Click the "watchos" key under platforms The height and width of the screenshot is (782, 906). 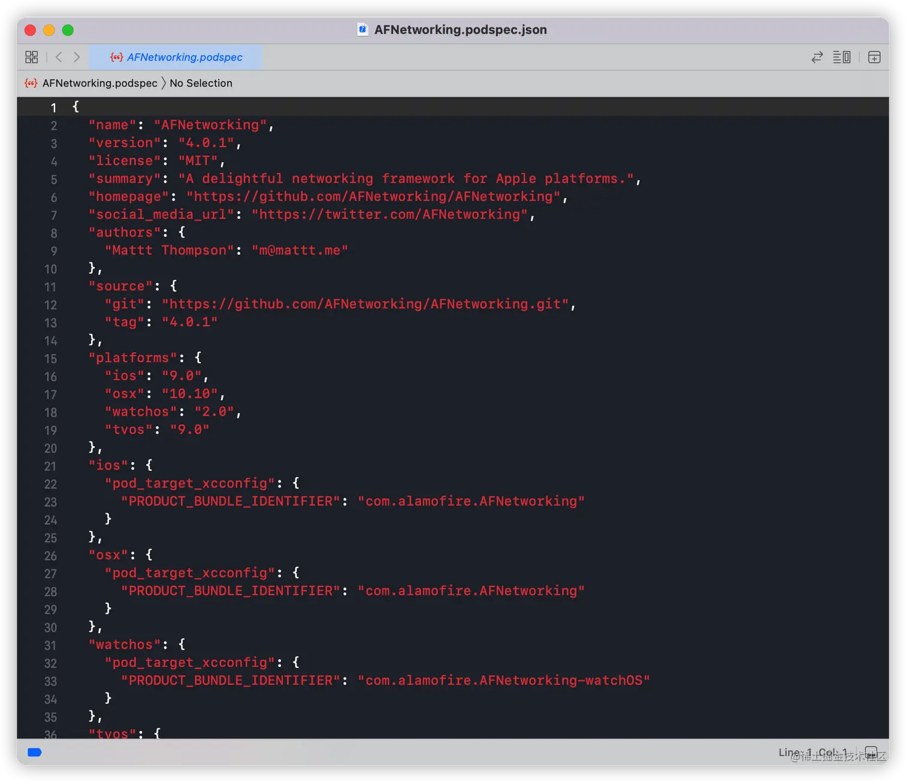pyautogui.click(x=141, y=411)
